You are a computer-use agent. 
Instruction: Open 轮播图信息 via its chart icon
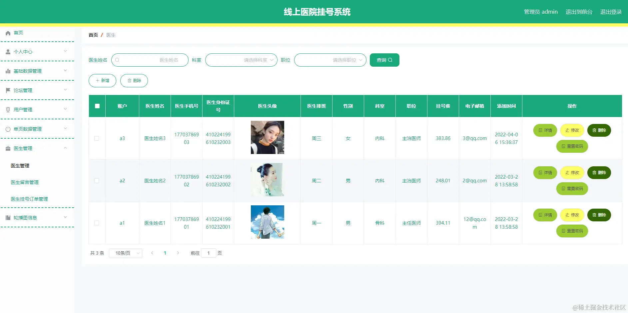pos(8,217)
